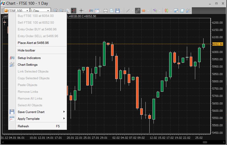227x145 pixels.
Task: Expand dropdown arrow beside template icon
Action: tap(101, 11)
